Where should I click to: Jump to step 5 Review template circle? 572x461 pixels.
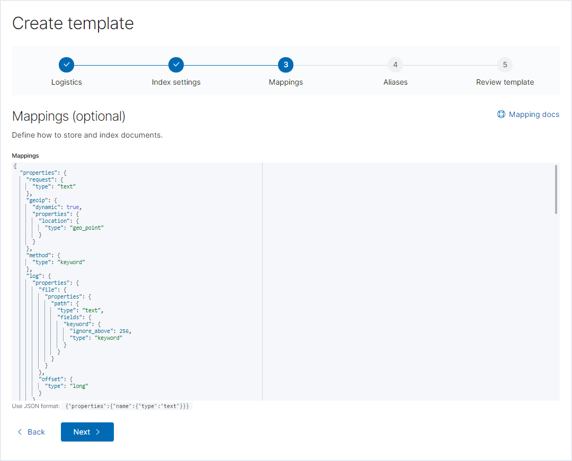click(505, 65)
